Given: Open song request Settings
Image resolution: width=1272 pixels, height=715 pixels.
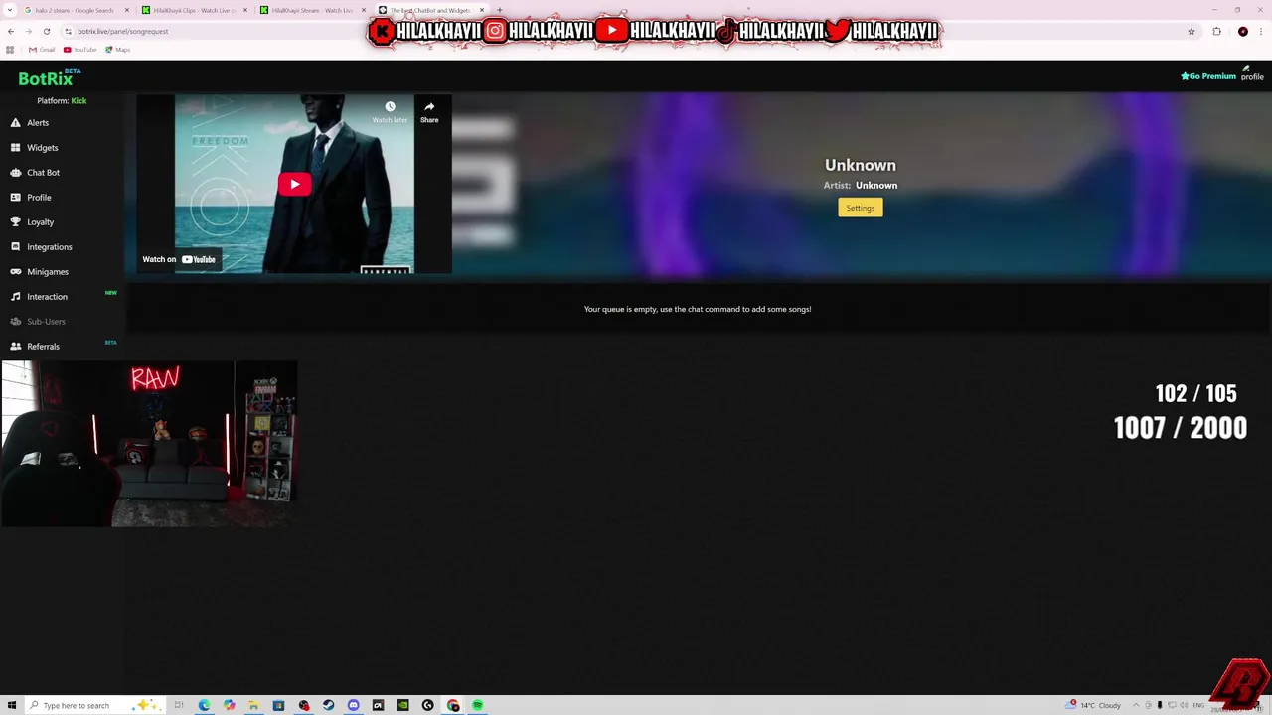Looking at the screenshot, I should [861, 208].
